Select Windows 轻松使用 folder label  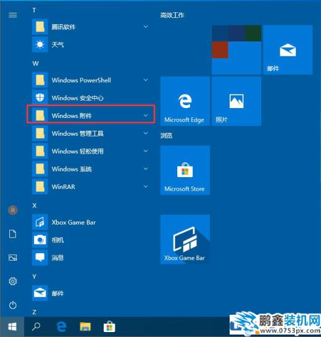77,151
